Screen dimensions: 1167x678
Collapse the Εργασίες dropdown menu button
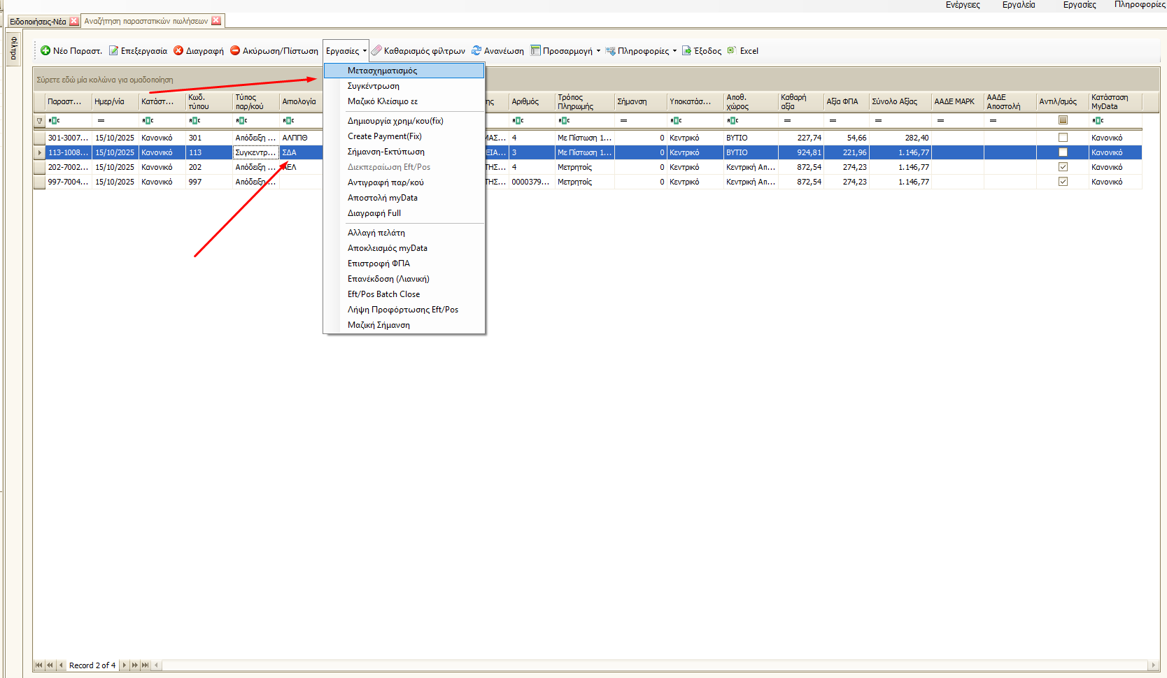click(x=346, y=51)
